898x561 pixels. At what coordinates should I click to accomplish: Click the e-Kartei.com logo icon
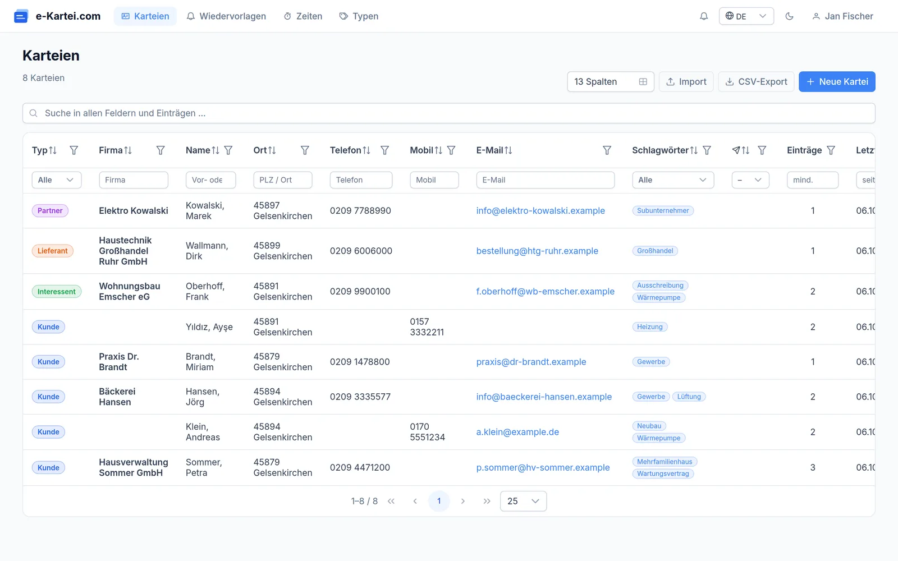click(21, 16)
